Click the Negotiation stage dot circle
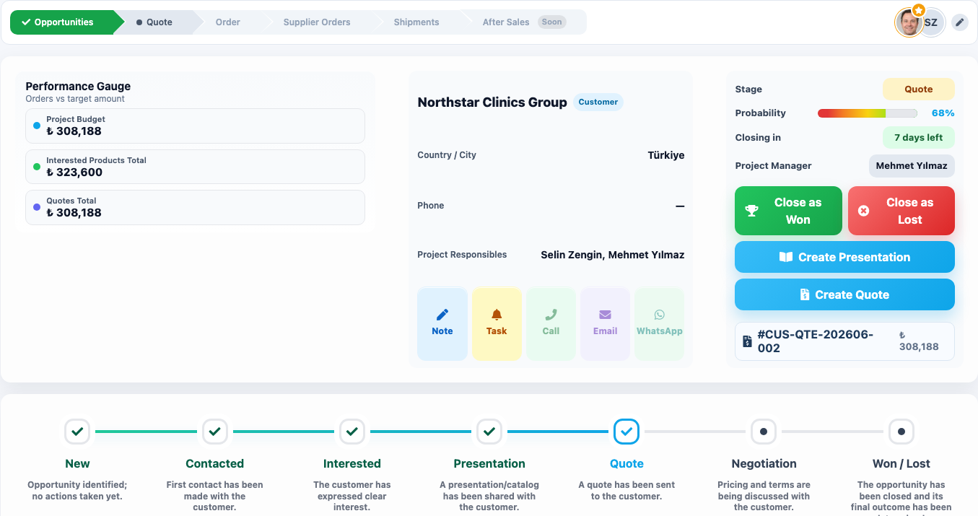 click(x=764, y=432)
